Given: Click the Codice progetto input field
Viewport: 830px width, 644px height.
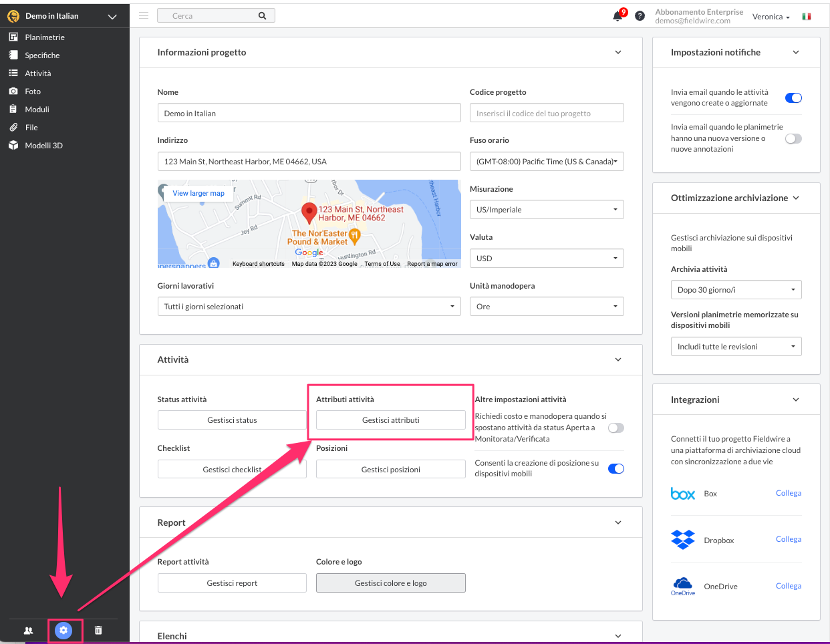Looking at the screenshot, I should pyautogui.click(x=547, y=114).
